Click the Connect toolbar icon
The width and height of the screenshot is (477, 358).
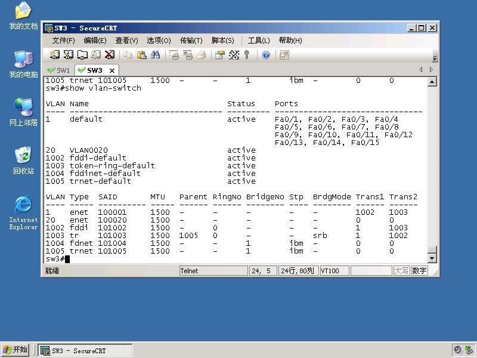tap(54, 55)
